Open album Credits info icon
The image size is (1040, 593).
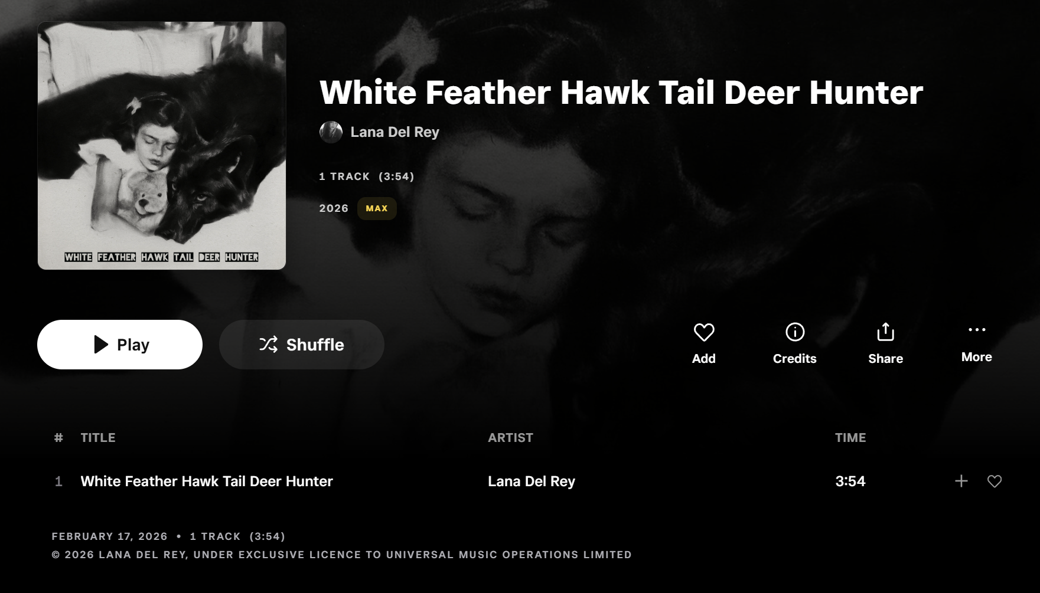point(795,332)
